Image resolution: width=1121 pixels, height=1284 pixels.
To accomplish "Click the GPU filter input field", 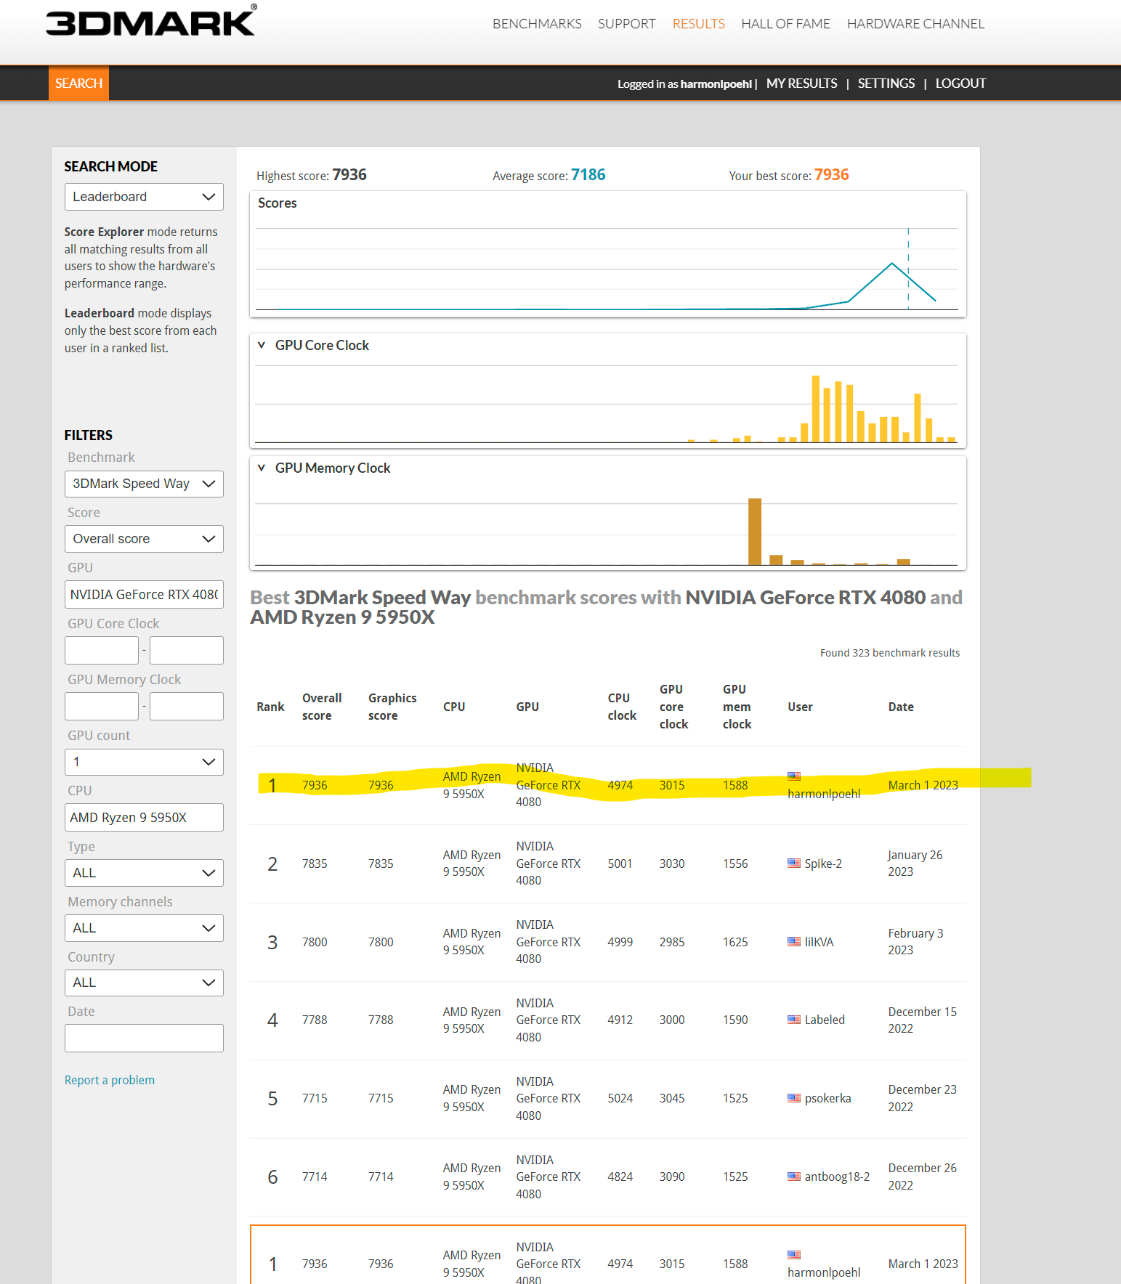I will (x=144, y=594).
